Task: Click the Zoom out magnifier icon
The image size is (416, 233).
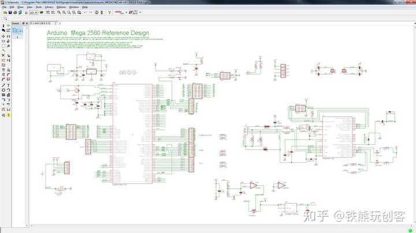Action: pyautogui.click(x=69, y=12)
